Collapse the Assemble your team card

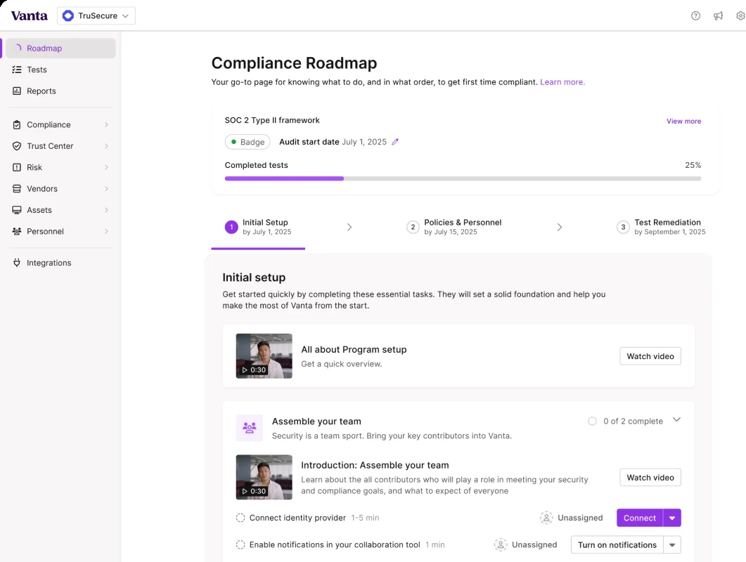(x=676, y=420)
